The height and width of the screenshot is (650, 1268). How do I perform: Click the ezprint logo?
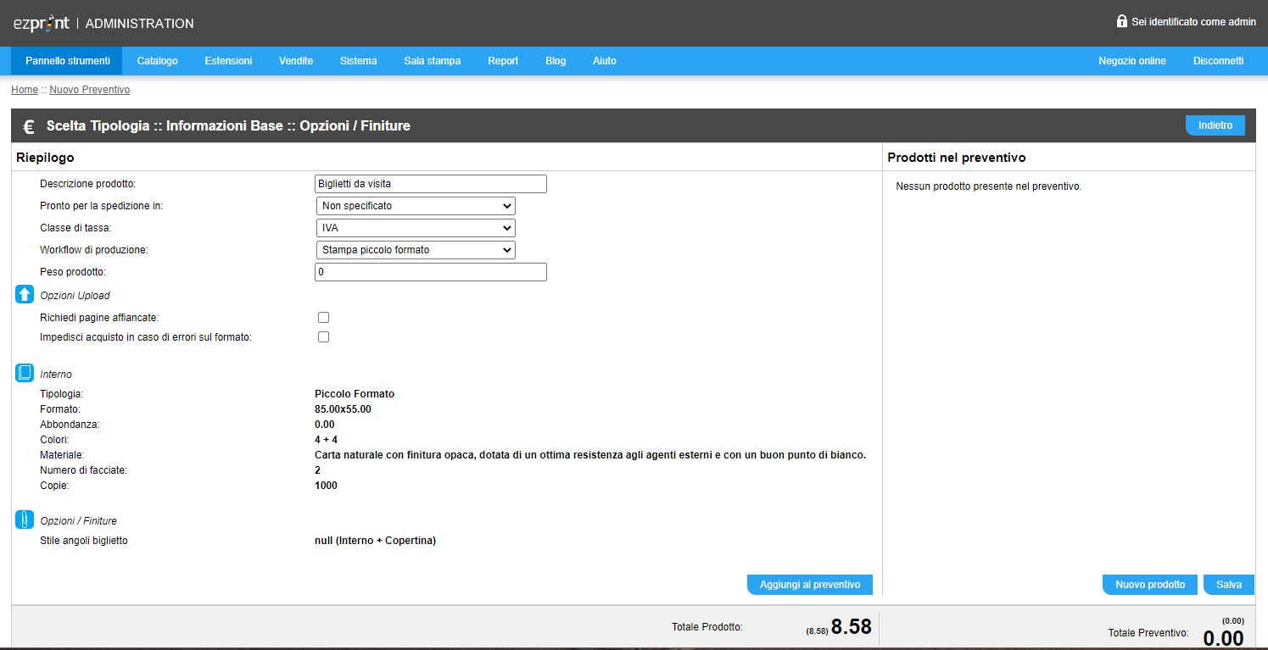point(42,23)
